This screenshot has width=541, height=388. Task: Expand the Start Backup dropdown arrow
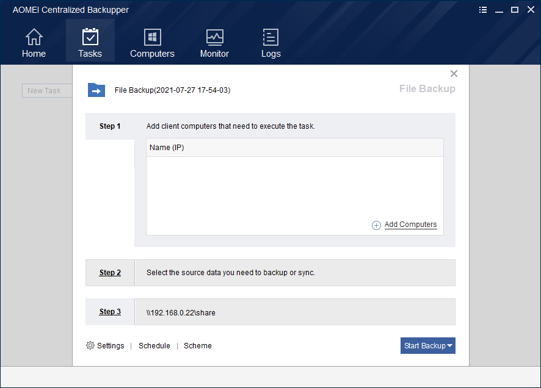450,346
